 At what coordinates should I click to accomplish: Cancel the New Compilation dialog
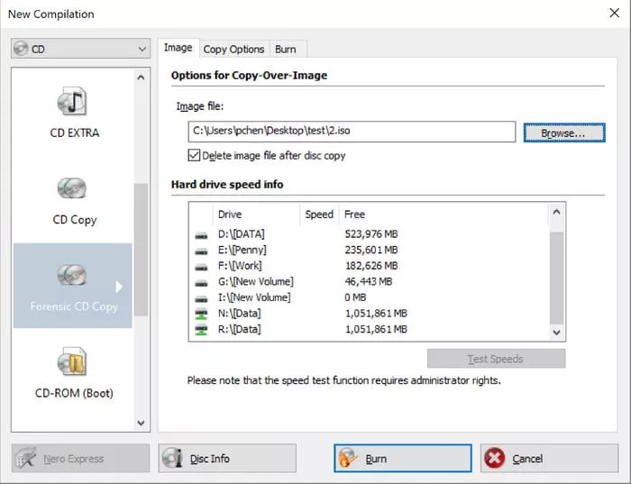550,459
